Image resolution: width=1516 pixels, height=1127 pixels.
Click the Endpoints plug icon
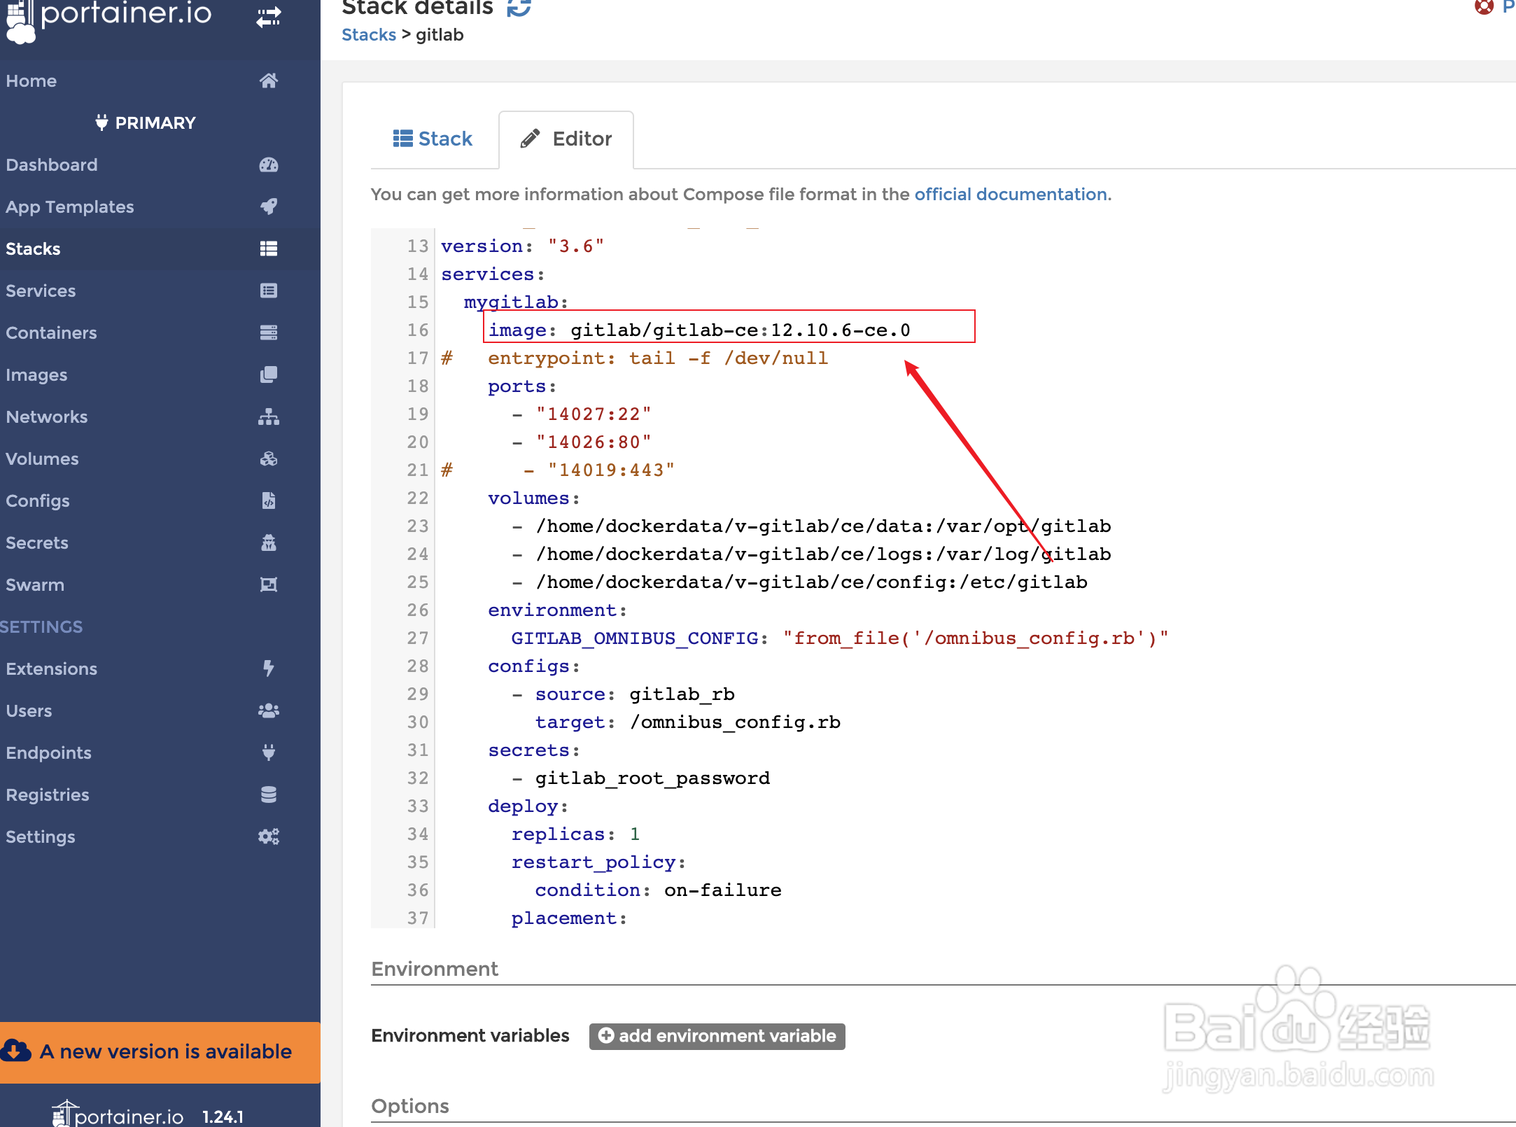(269, 752)
